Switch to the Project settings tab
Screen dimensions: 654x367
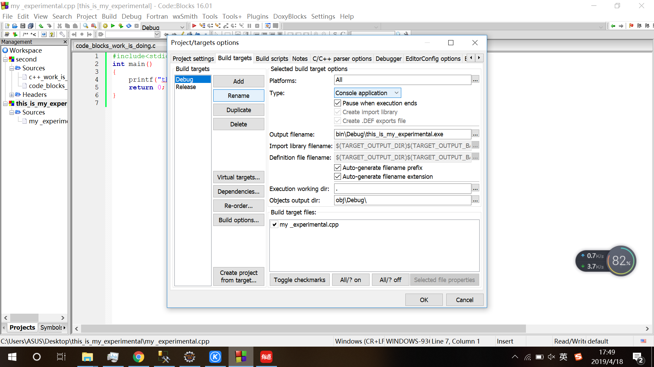coord(193,58)
